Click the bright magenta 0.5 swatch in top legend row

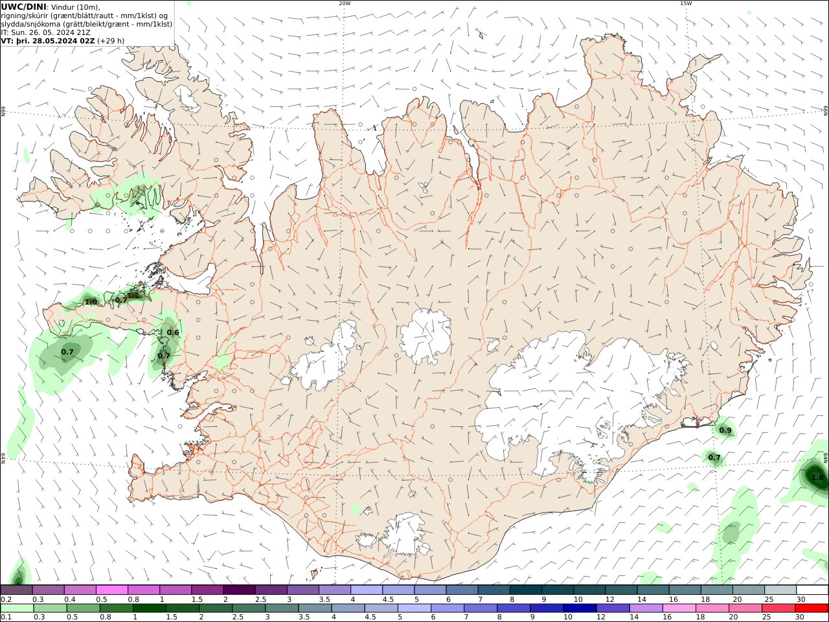[111, 590]
